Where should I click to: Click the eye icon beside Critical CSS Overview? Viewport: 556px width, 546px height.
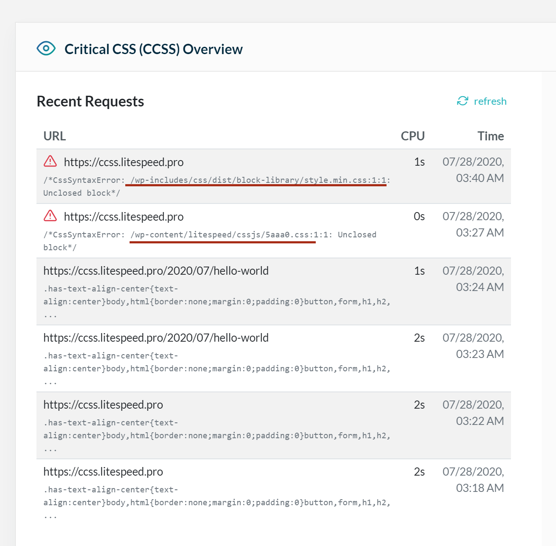click(x=46, y=49)
